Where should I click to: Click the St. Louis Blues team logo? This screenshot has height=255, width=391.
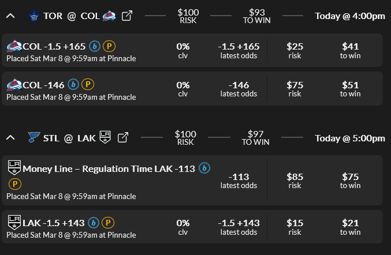pos(34,138)
